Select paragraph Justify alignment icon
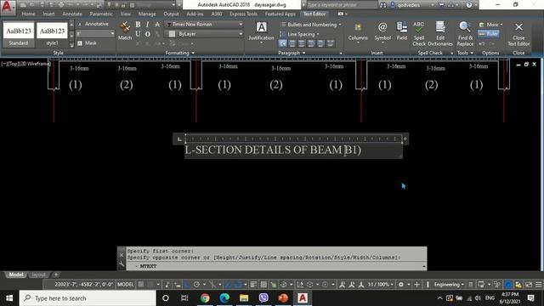Viewport: 544px width, 306px height. pos(320,43)
